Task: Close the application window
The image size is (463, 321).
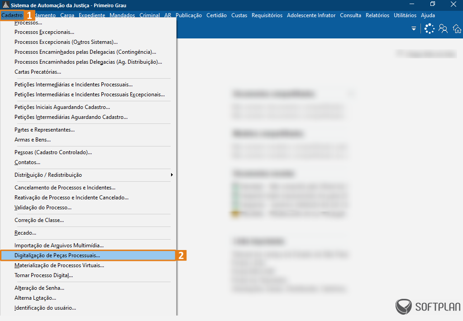Action: point(453,4)
